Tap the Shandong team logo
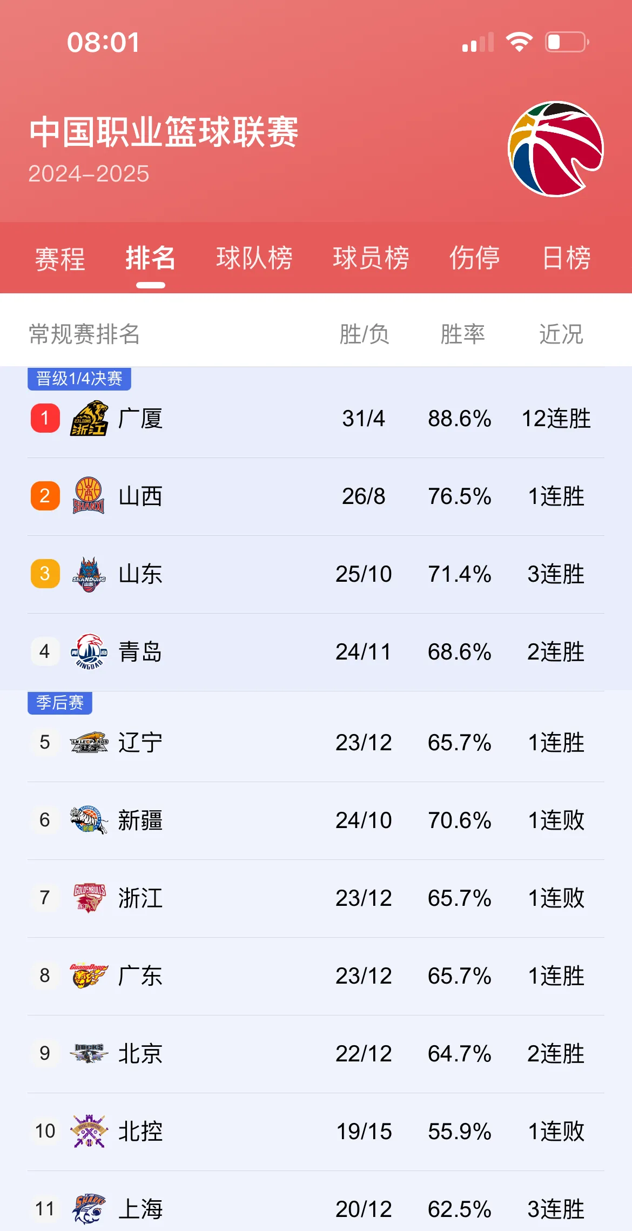Screen dimensions: 632x1231 tap(89, 574)
